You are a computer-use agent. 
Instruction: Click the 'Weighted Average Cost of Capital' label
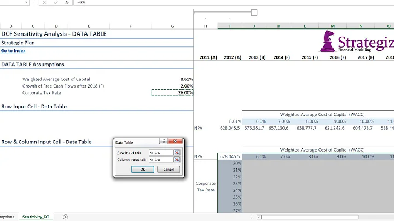pyautogui.click(x=56, y=79)
